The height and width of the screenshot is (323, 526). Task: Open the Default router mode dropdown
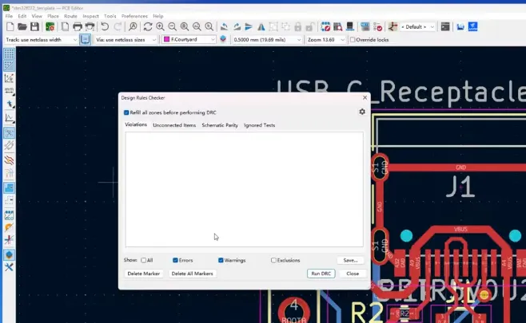coord(417,27)
